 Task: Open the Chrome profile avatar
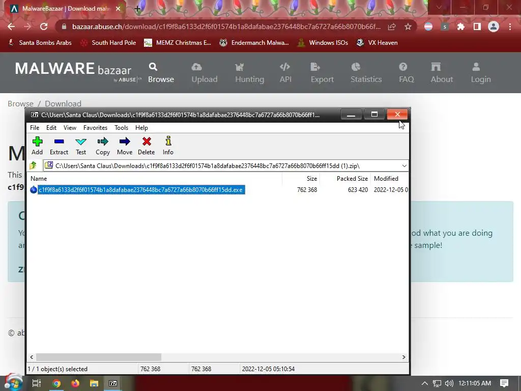click(494, 26)
